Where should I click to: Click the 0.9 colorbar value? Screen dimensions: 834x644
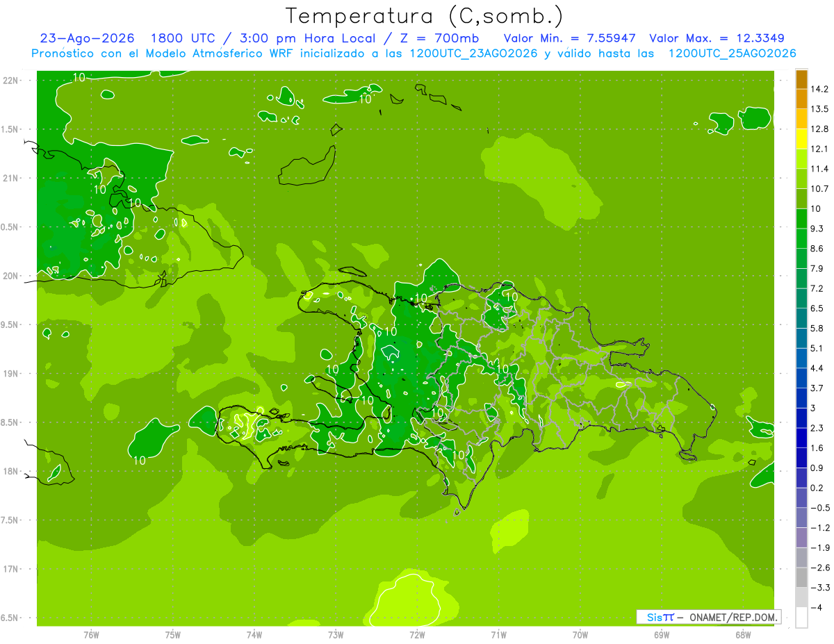click(817, 468)
